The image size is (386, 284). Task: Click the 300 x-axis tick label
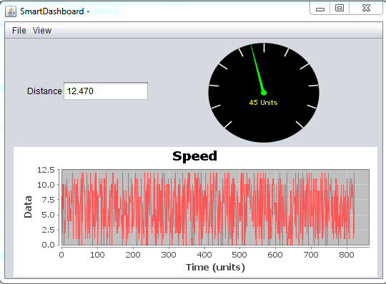169,255
